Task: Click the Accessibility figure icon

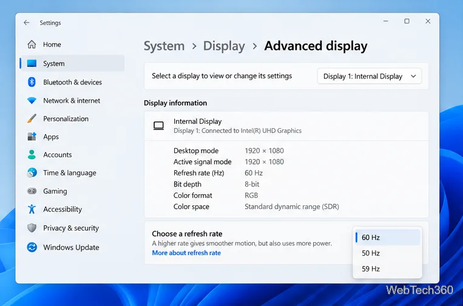Action: [x=32, y=209]
